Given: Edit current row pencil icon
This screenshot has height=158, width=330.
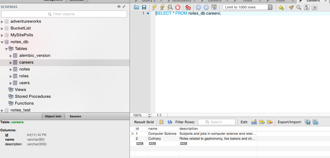Looking at the screenshot, I should (254, 122).
